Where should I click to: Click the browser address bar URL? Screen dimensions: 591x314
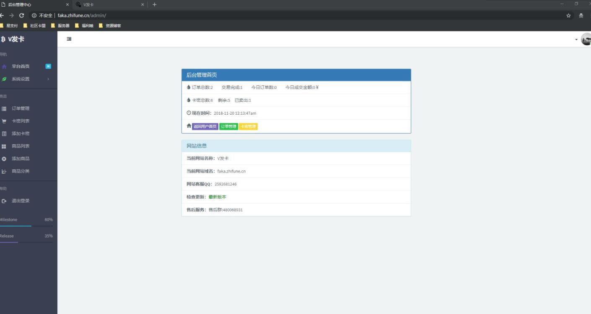(82, 15)
